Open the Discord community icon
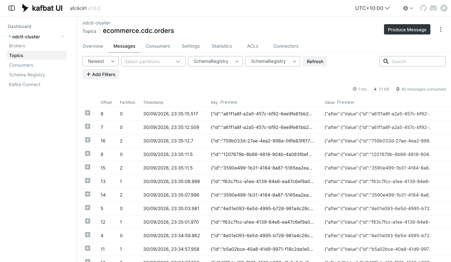Viewport: 451px width, 262px height. coord(433,8)
